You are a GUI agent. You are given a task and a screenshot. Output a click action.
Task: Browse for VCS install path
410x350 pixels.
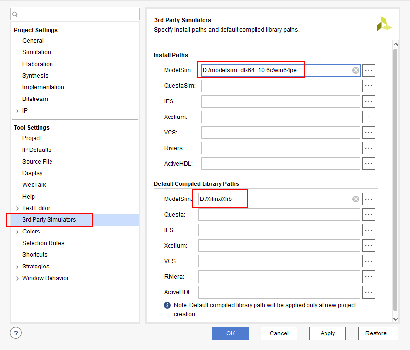368,133
